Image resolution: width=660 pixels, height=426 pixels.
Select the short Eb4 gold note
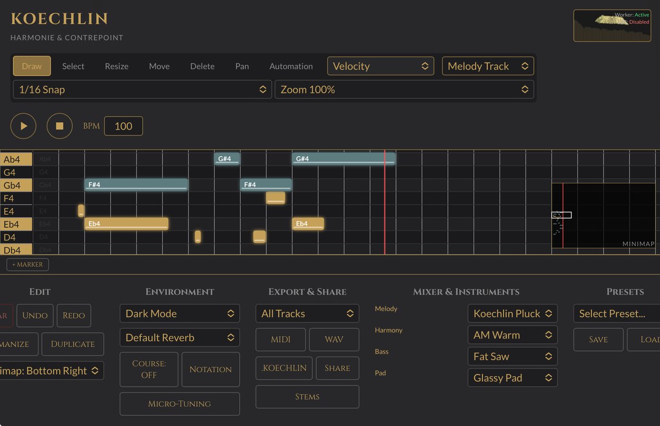pyautogui.click(x=308, y=223)
